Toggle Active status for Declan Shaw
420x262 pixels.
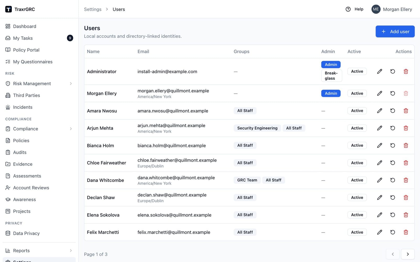click(x=357, y=198)
